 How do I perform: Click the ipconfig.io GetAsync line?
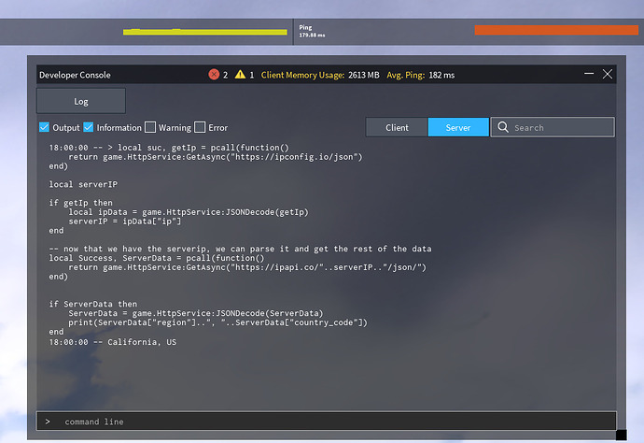[216, 157]
